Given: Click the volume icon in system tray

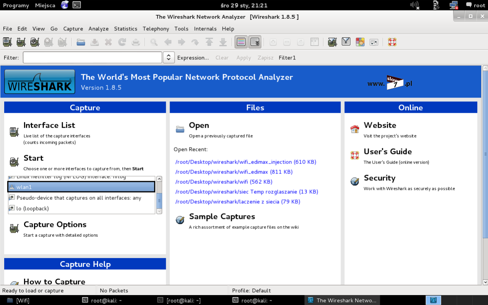Looking at the screenshot, I should [x=415, y=5].
